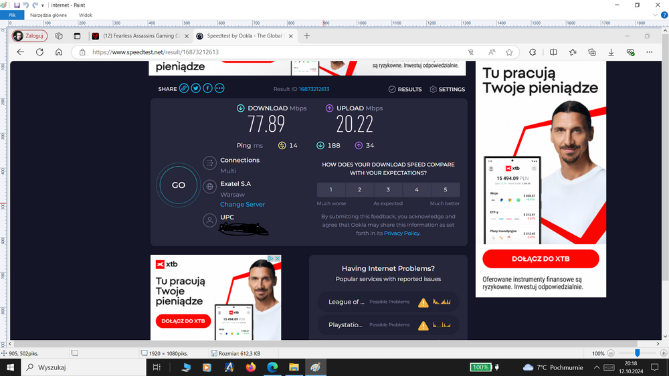Click the browser Home icon

[59, 52]
